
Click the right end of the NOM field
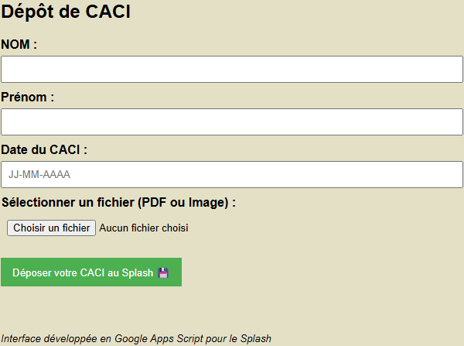tap(452, 69)
